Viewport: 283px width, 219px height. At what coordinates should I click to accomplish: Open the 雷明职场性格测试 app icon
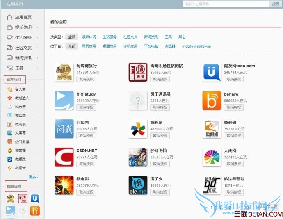tap(138, 73)
